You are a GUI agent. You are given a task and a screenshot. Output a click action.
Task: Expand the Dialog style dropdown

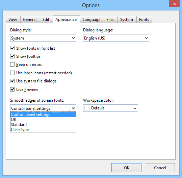(x=43, y=38)
